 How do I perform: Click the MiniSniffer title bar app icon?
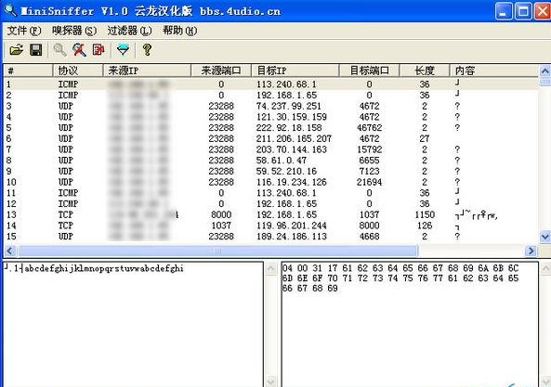pos(10,10)
